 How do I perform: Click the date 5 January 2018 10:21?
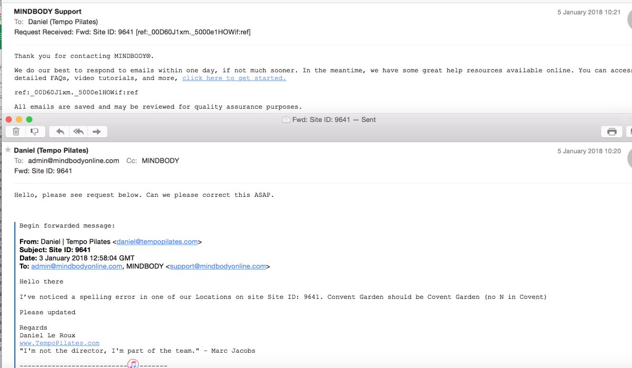tap(589, 12)
